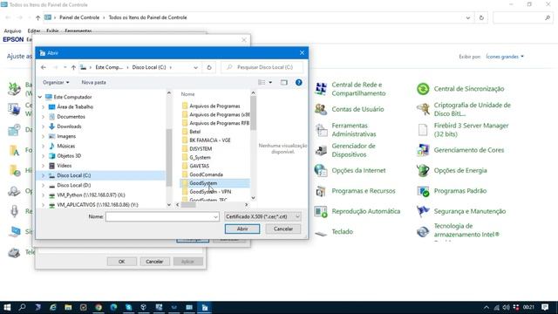Open Arquivo menu in Control Panel
Screen dimensions: 558x314
pyautogui.click(x=12, y=31)
